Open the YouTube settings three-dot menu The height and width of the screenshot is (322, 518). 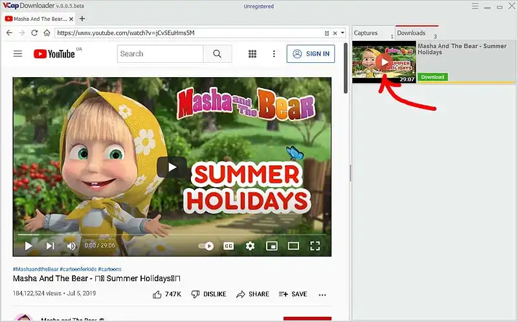click(x=274, y=54)
